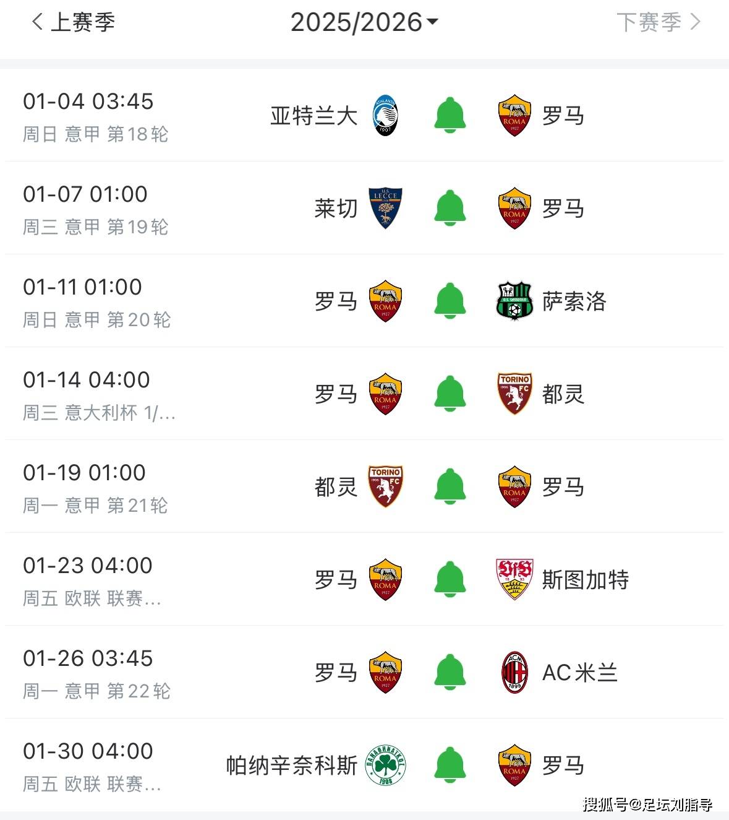Click the AC Milan club crest
This screenshot has width=729, height=820.
pyautogui.click(x=514, y=673)
